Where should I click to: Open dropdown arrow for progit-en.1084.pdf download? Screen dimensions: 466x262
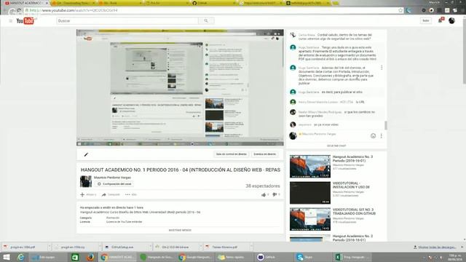coord(50,247)
